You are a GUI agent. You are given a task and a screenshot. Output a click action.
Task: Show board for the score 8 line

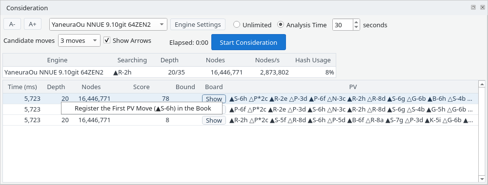tap(214, 120)
